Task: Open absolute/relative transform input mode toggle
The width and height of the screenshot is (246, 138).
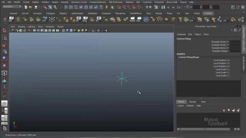Action: pos(187,7)
